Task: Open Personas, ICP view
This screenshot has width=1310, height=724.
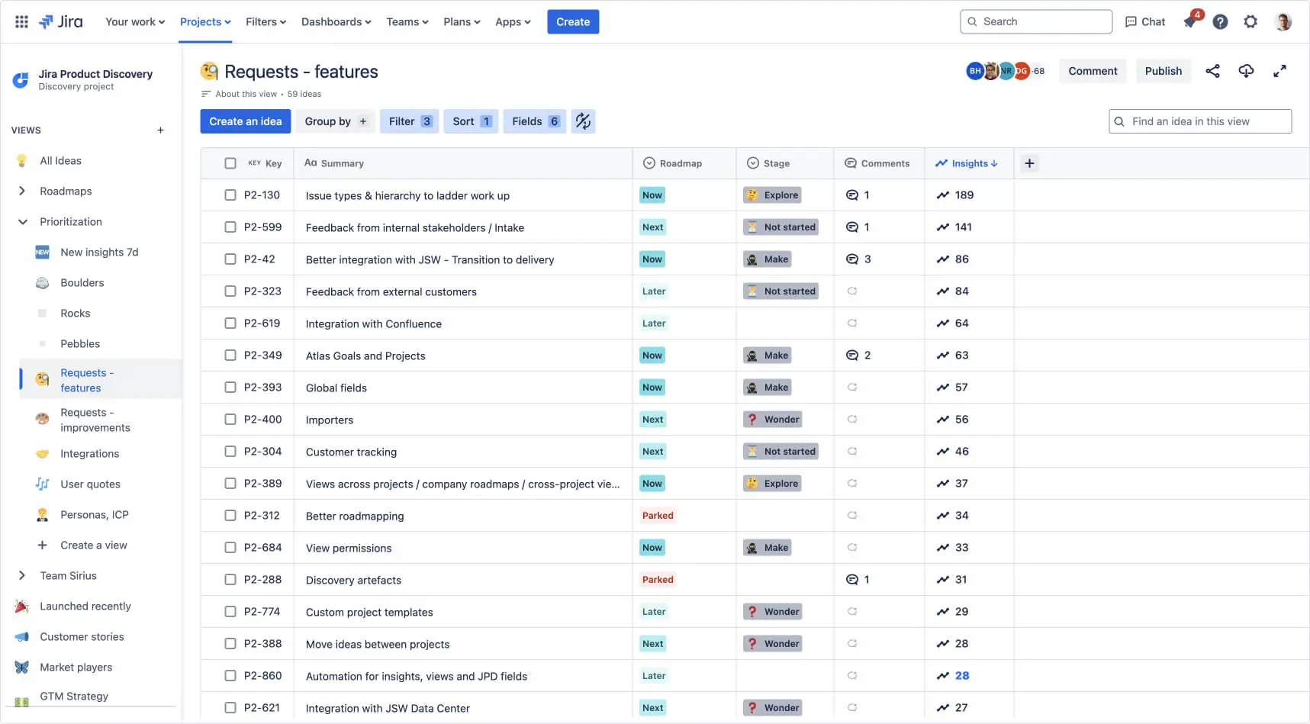Action: tap(94, 515)
